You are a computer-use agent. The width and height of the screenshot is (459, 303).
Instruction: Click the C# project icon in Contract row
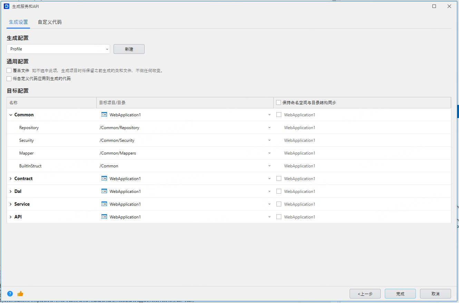click(104, 178)
